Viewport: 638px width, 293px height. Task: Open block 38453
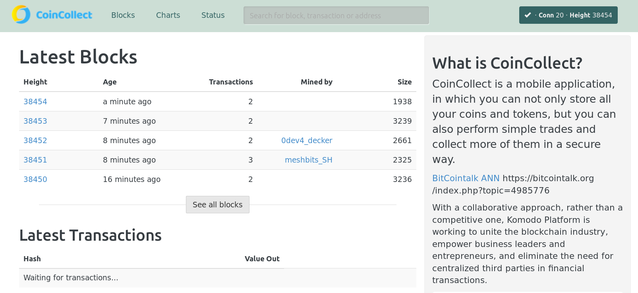[x=35, y=121]
